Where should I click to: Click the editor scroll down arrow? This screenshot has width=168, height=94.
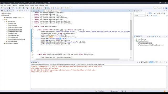tap(131, 58)
